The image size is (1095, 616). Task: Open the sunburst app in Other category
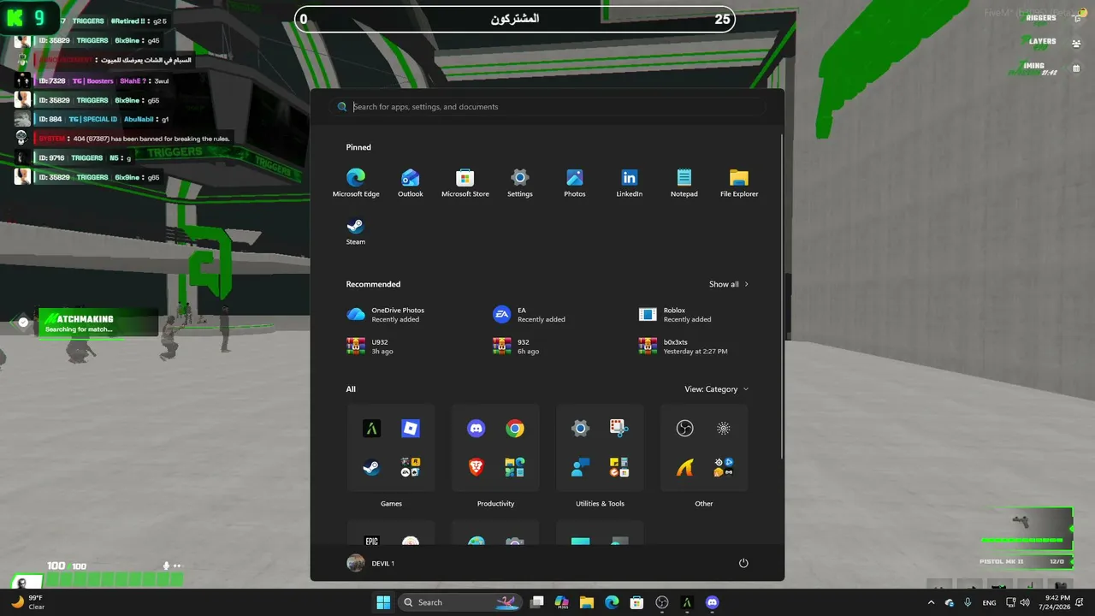point(724,429)
